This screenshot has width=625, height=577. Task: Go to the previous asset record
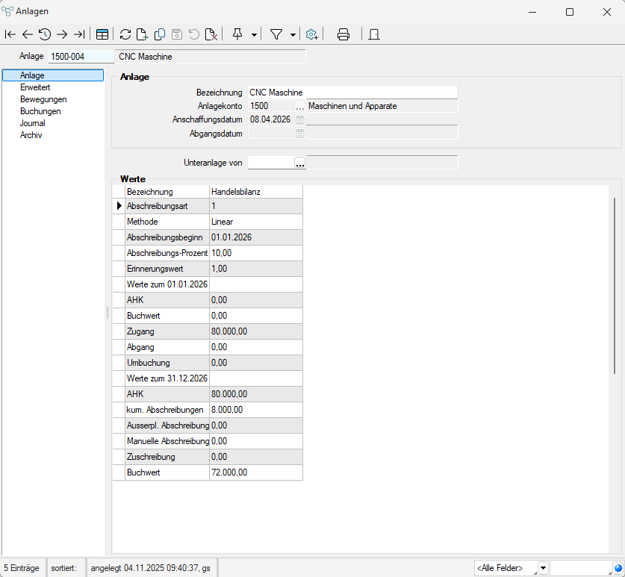coord(28,34)
